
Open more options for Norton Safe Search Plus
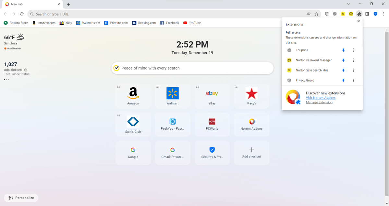point(354,70)
